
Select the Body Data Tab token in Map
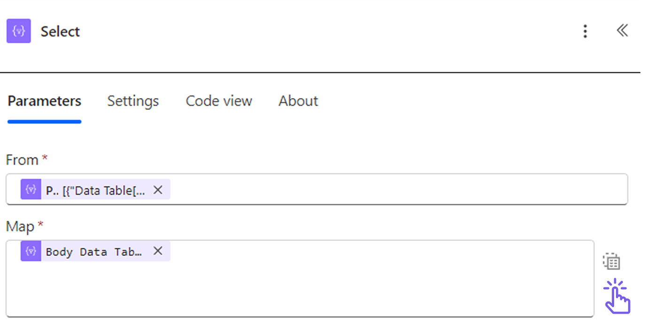[94, 252]
